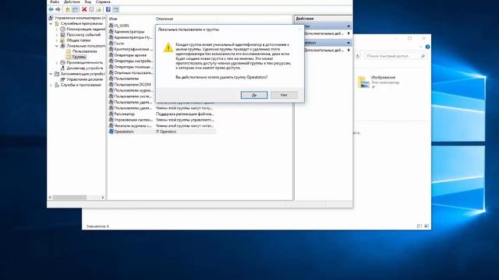Click the tree pane scrollbar left arrow

pyautogui.click(x=50, y=197)
